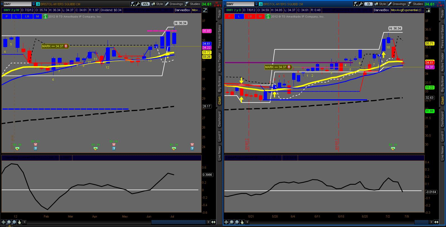Screen dimensions: 446x227
Task: Click the info icon in right daily chart
Action: [268, 16]
